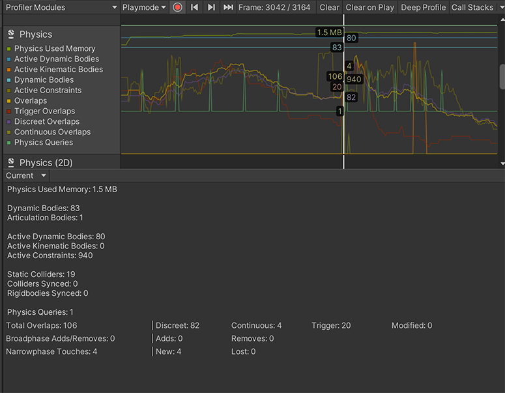Viewport: 505px width, 393px height.
Task: Click 'Dynamic Bodies: 83' detail text
Action: [44, 208]
